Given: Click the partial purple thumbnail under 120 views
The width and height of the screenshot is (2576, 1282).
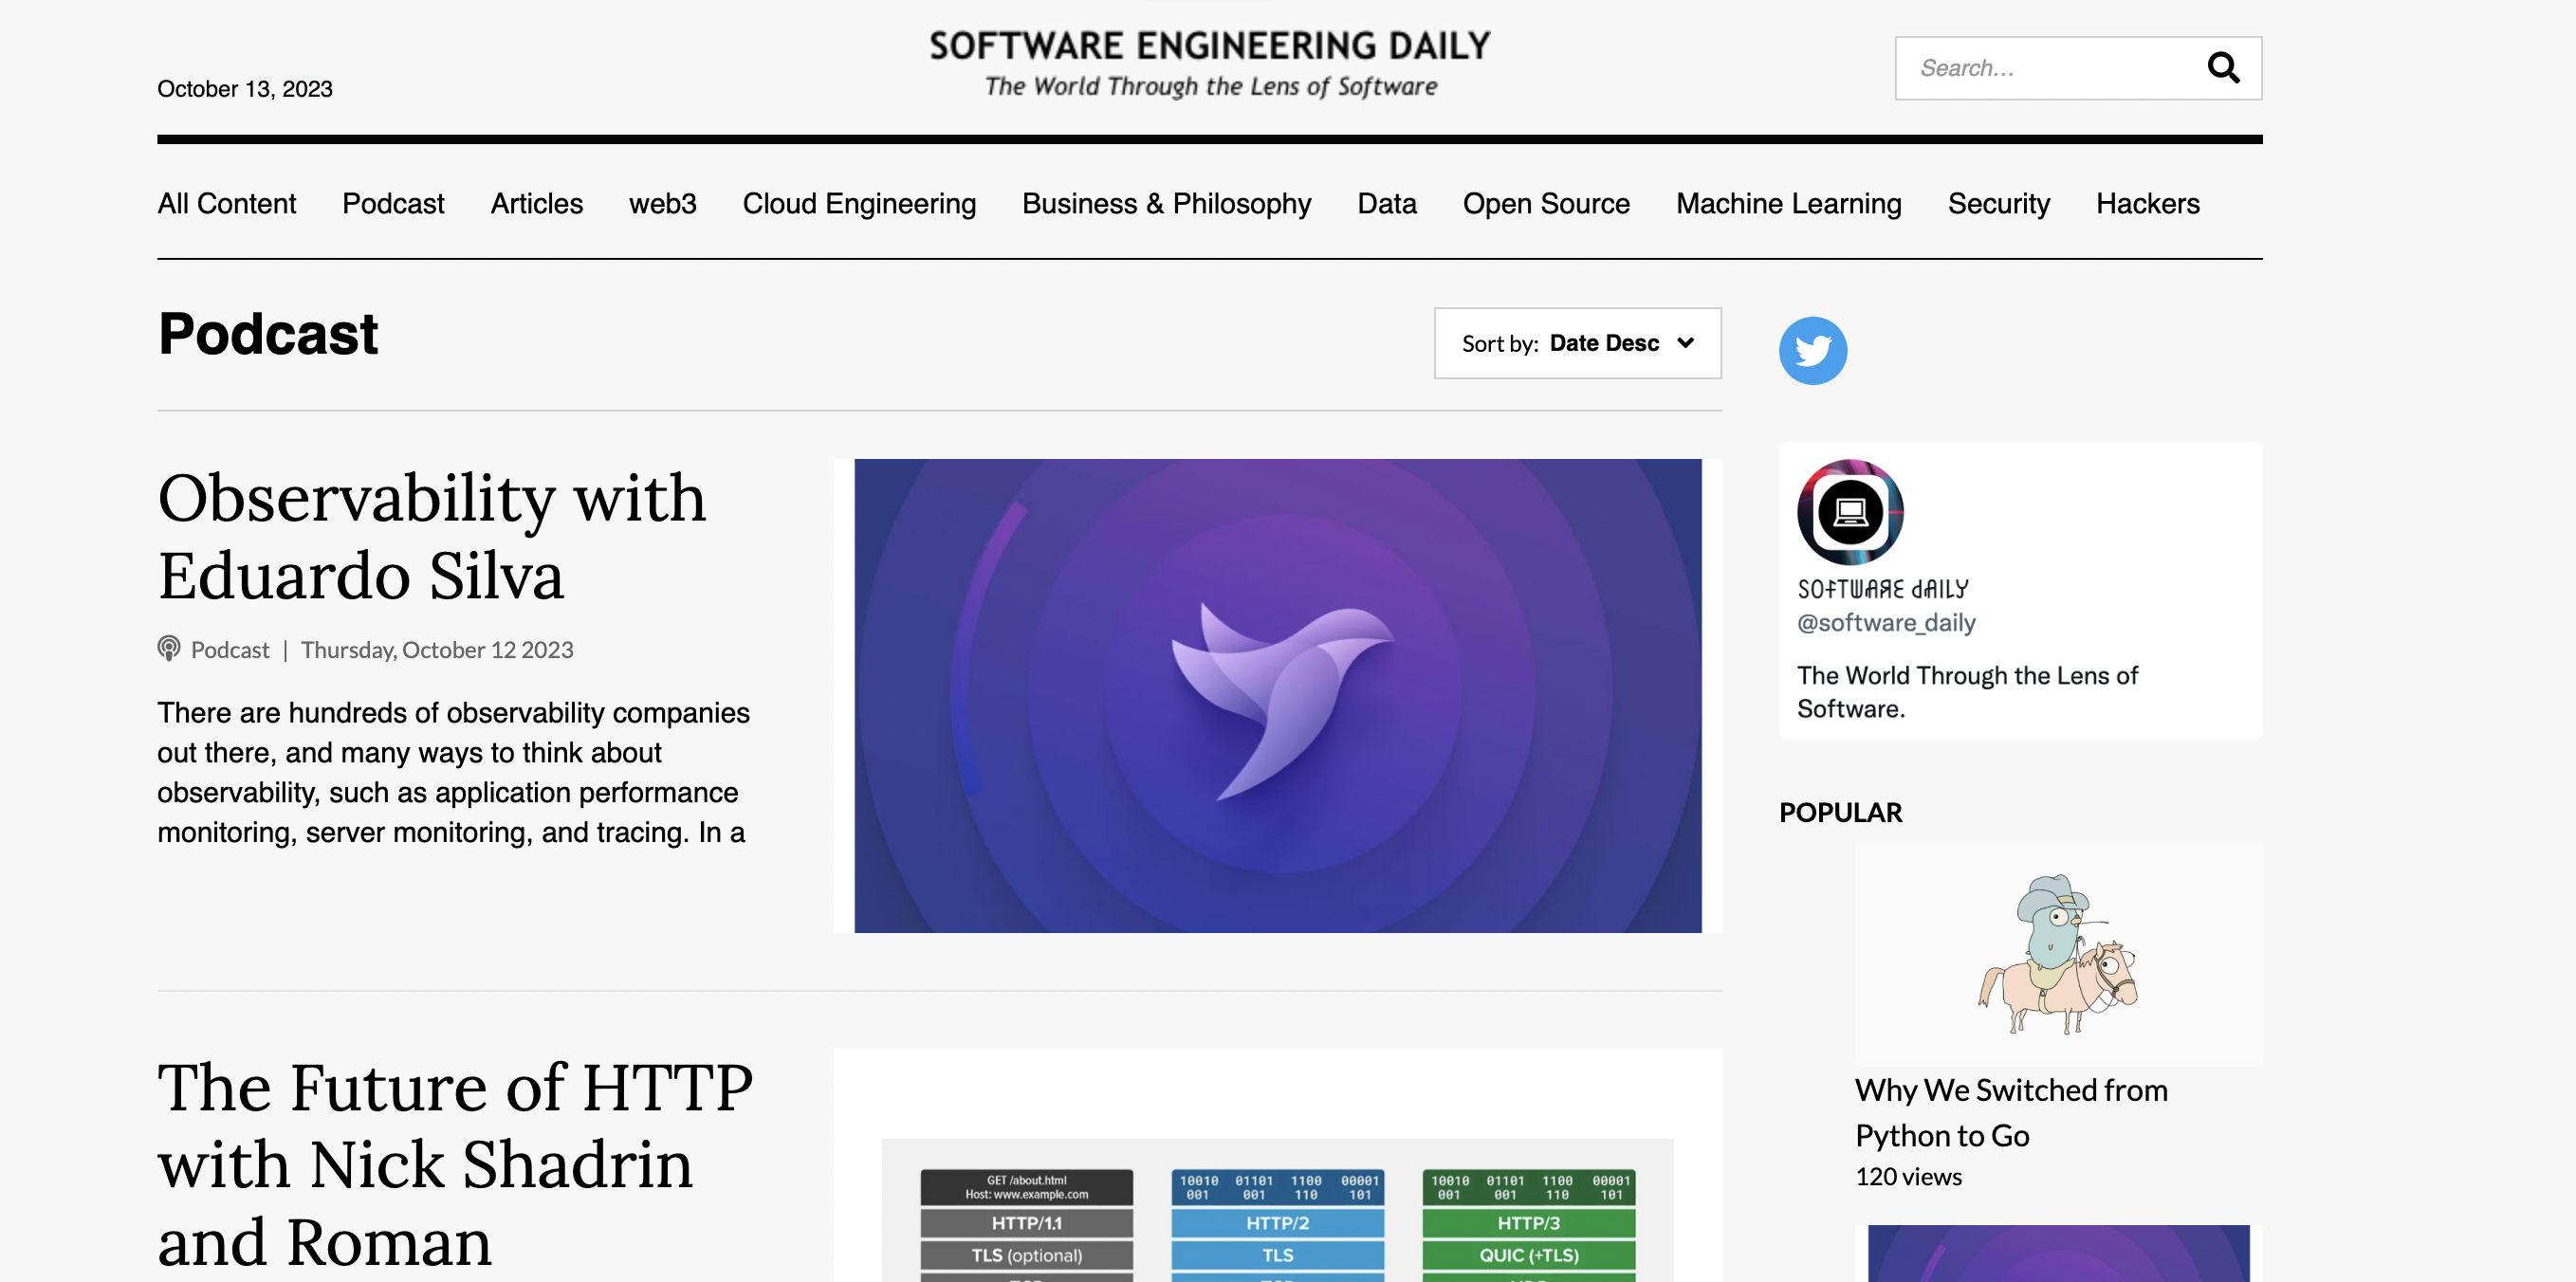Looking at the screenshot, I should tap(2058, 1253).
